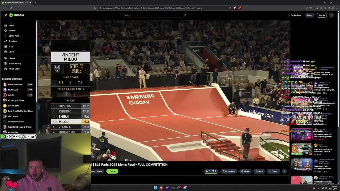Click the Windows Start button
Viewport: 340px width, 191px height.
pos(155,188)
